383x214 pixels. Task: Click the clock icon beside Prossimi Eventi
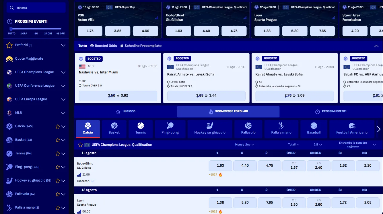point(10,21)
